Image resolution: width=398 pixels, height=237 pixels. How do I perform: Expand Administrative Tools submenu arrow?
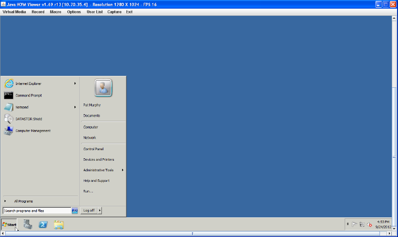tap(123, 170)
